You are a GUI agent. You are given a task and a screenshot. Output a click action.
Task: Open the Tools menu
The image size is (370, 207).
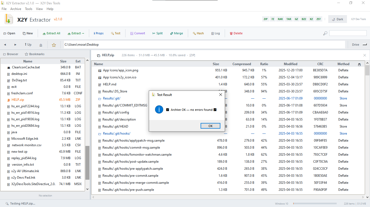[28, 9]
